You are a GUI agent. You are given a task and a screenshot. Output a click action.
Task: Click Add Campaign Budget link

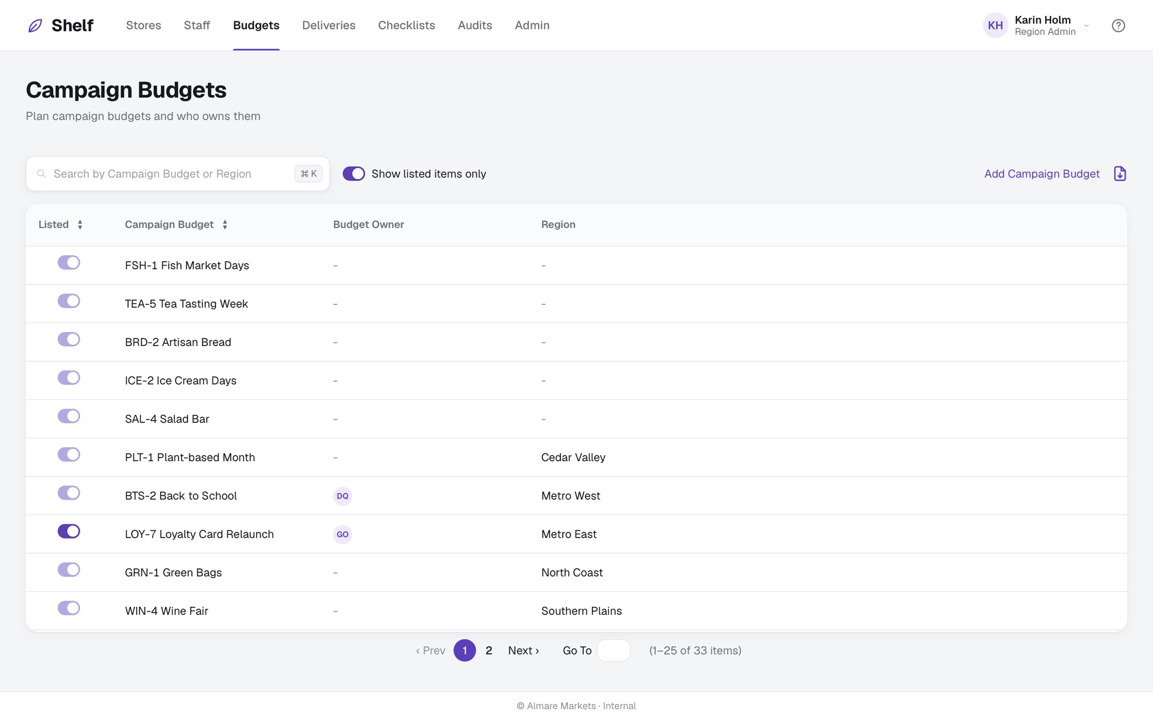(1042, 174)
